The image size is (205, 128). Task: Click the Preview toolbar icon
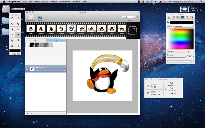[x=40, y=18]
